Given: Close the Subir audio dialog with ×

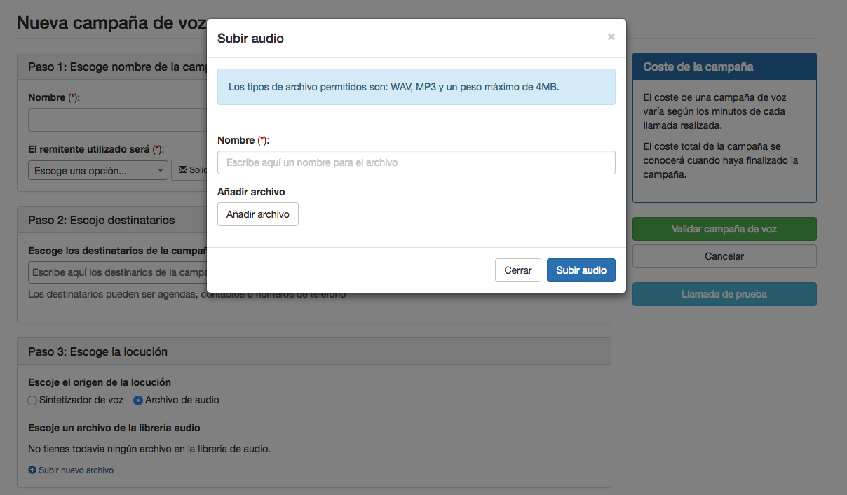Looking at the screenshot, I should click(x=611, y=37).
